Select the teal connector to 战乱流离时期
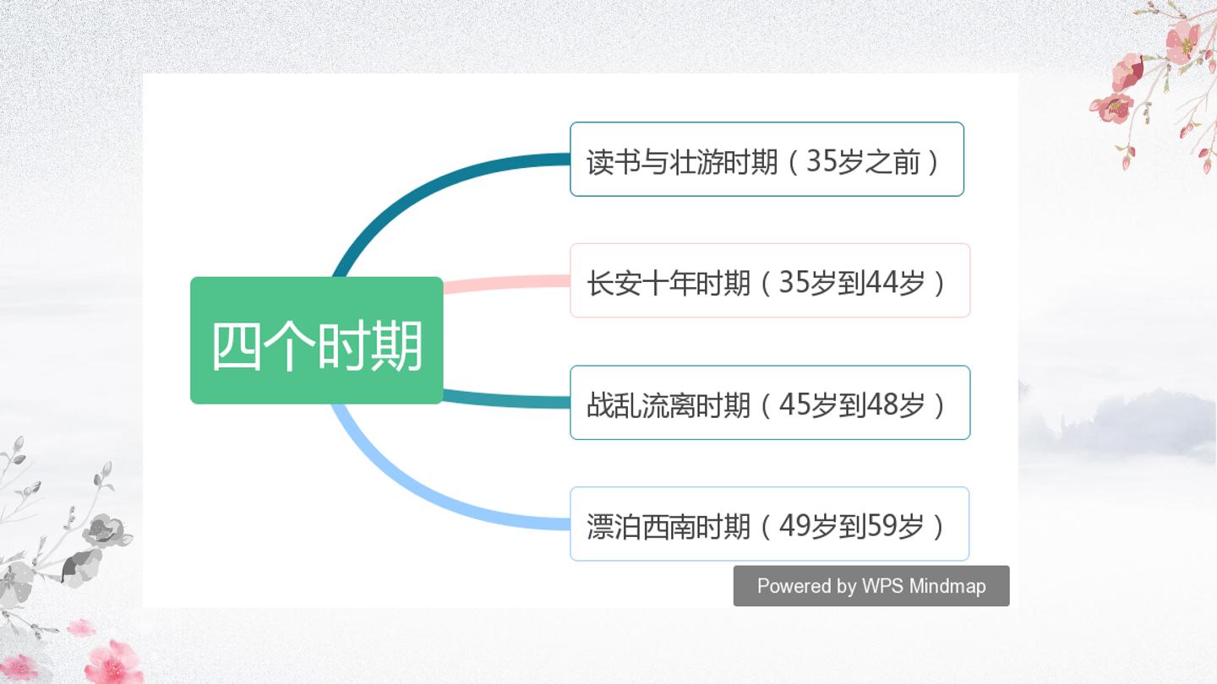The height and width of the screenshot is (684, 1217). pos(507,398)
